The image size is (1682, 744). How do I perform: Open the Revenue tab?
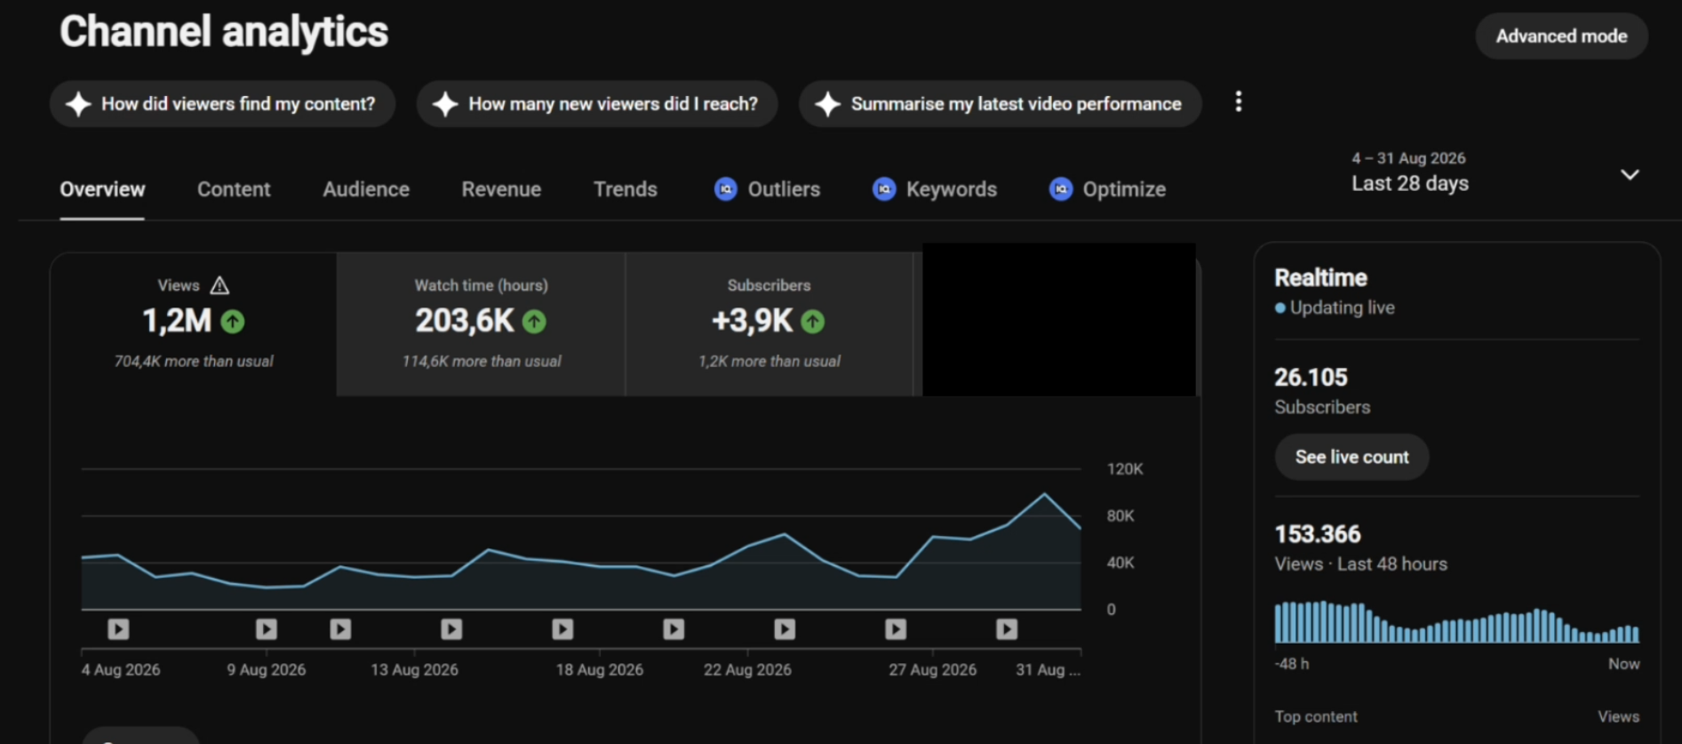501,189
